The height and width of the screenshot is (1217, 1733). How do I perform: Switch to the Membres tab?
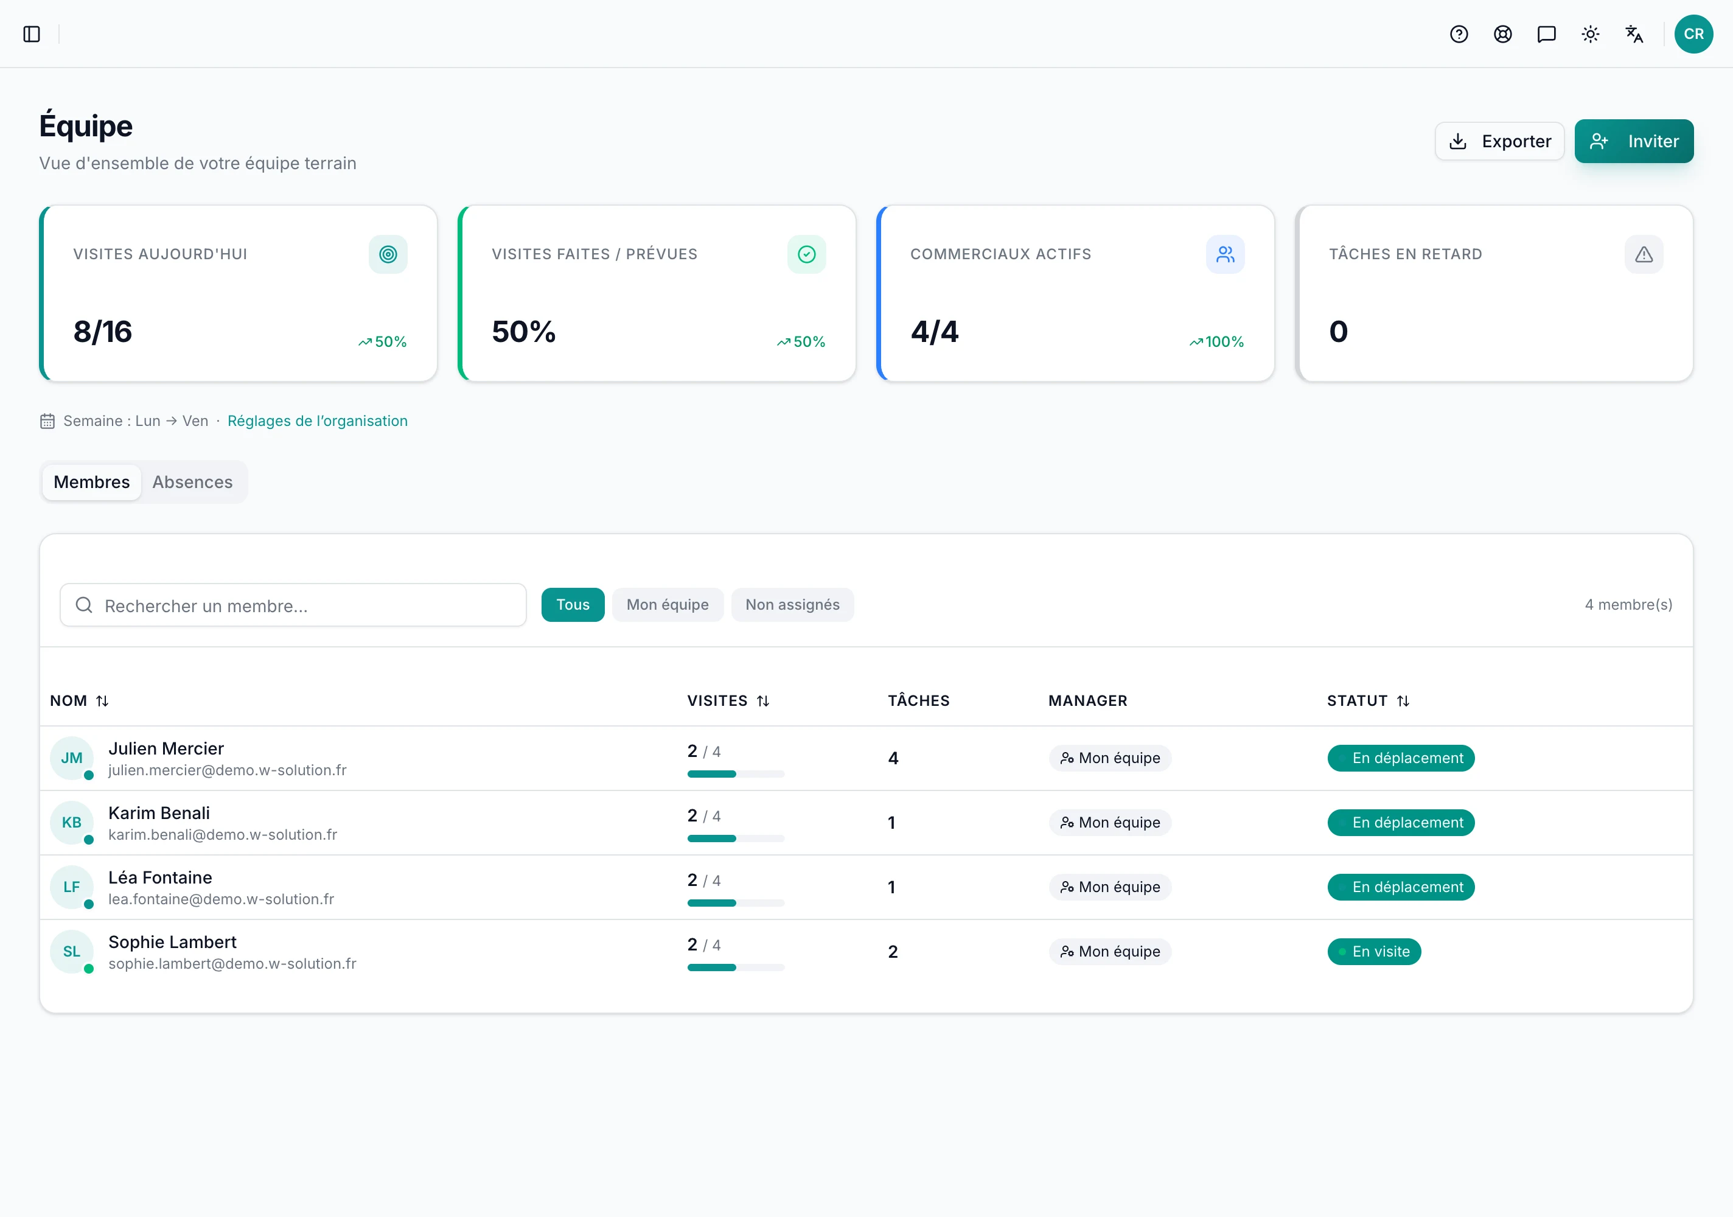click(x=91, y=482)
